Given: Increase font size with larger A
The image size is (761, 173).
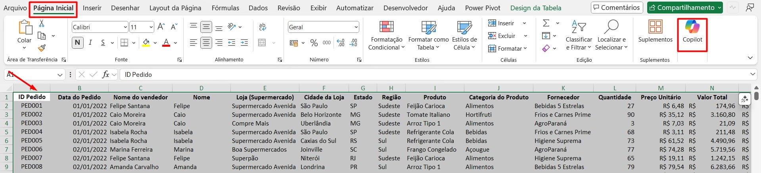Looking at the screenshot, I should click(x=161, y=27).
